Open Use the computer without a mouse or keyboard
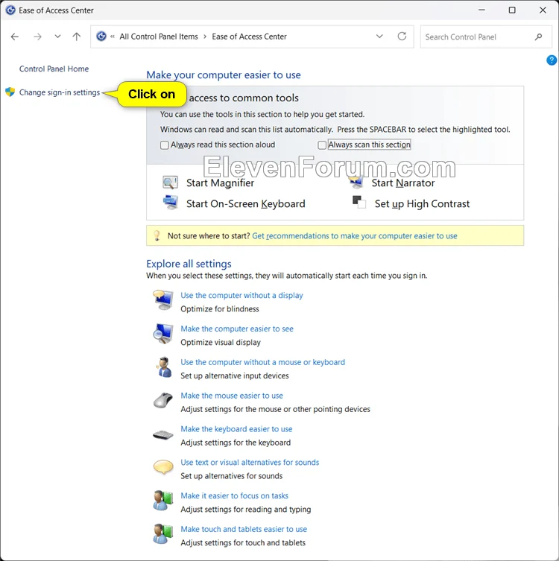This screenshot has width=559, height=561. pos(262,362)
